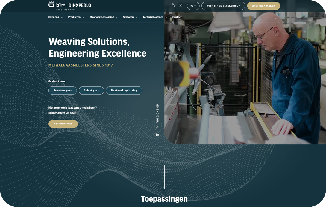Go to the Contact page

[177, 17]
